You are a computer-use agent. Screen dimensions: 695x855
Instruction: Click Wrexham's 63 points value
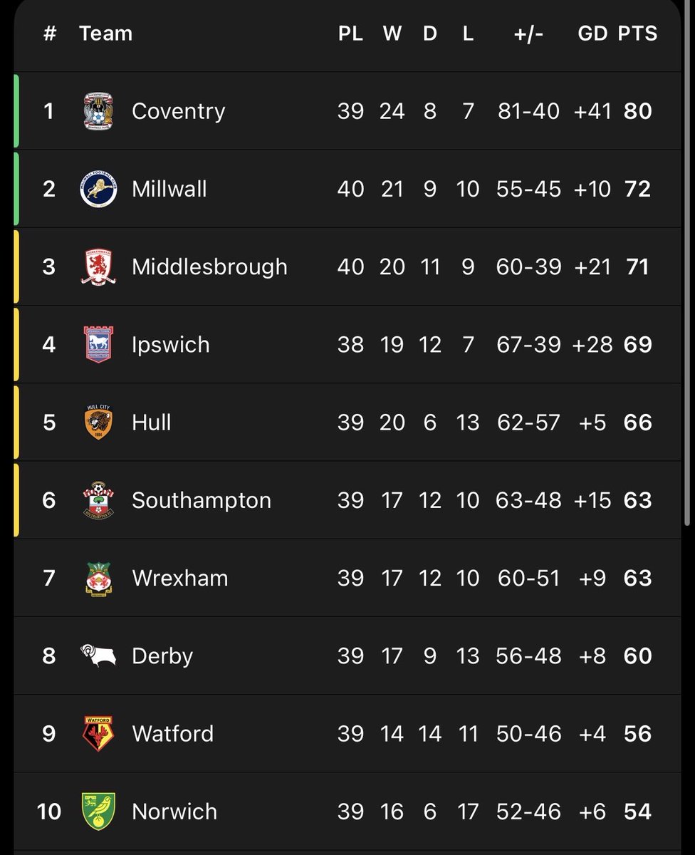coord(637,578)
